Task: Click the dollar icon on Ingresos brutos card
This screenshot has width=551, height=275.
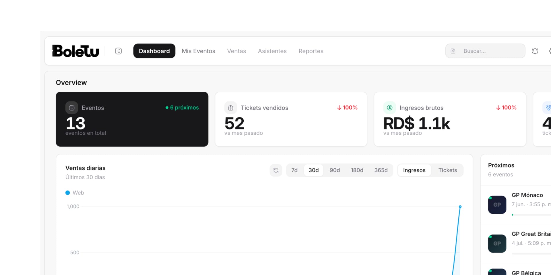Action: (390, 108)
